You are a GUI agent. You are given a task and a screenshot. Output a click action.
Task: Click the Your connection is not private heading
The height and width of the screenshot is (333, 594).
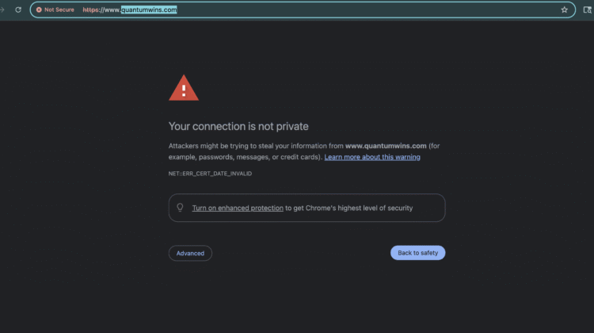click(x=238, y=126)
